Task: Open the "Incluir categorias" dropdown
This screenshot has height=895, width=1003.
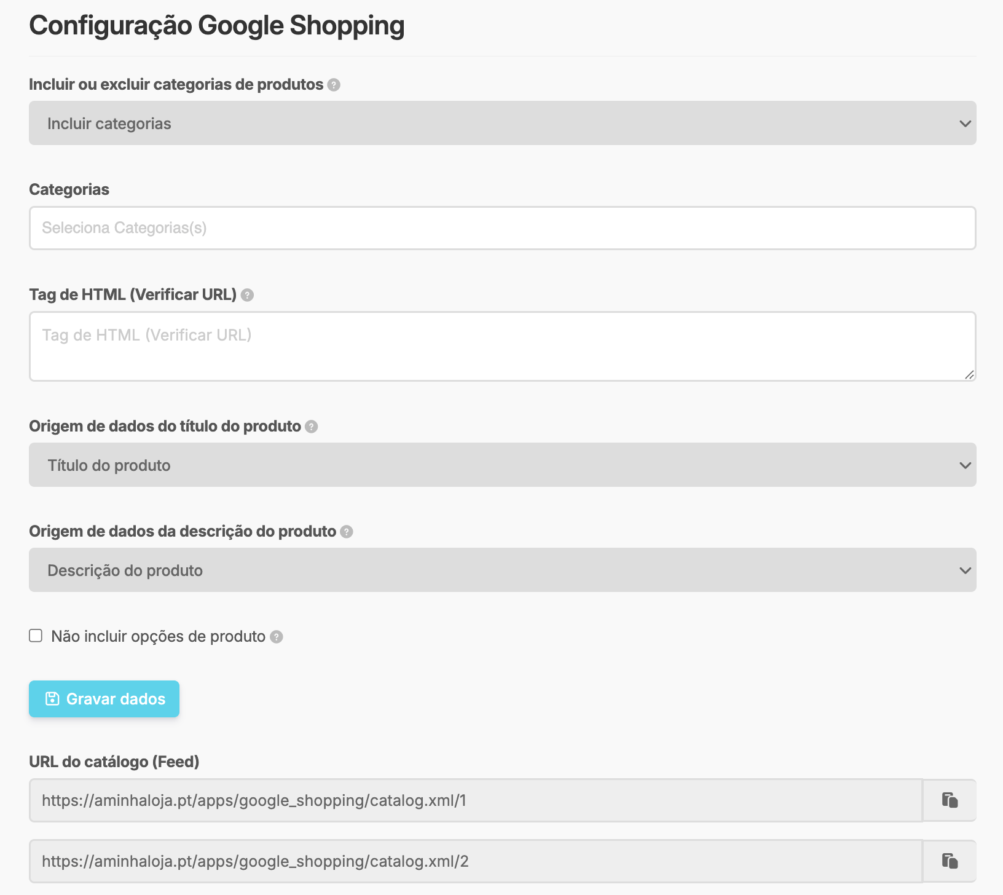Action: click(502, 123)
